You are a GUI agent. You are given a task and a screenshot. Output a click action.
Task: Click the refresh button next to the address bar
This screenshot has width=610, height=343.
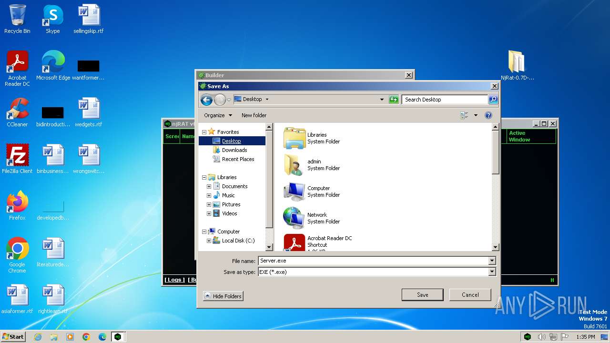click(x=394, y=100)
